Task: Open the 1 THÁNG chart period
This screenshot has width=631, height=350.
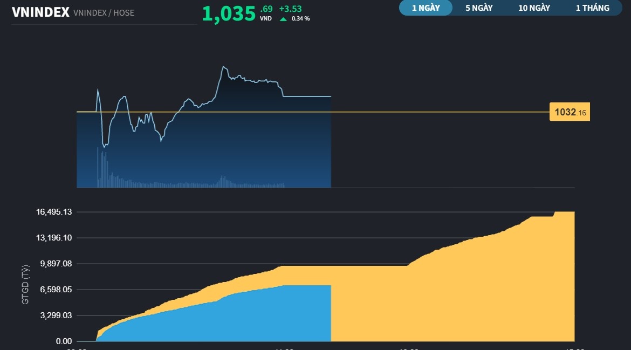Action: (x=592, y=8)
